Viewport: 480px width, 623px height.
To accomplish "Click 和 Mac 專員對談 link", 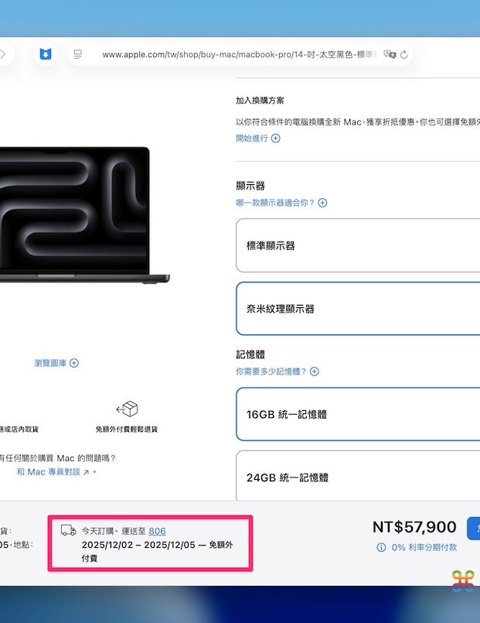I will point(53,471).
